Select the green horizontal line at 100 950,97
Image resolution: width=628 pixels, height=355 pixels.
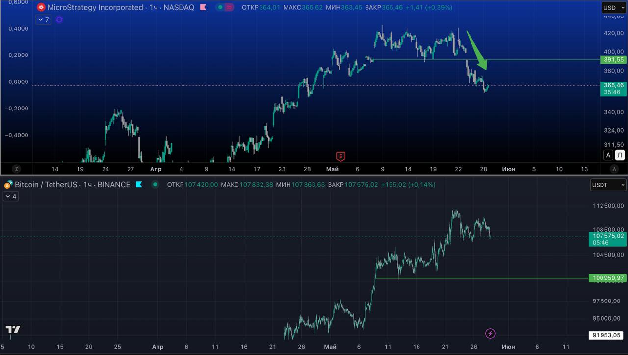click(x=481, y=278)
